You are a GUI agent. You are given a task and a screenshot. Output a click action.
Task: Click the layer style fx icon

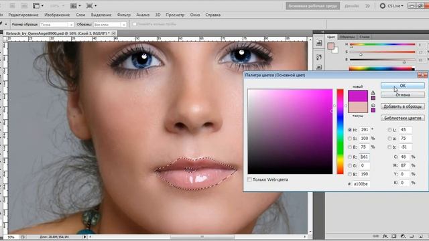[385, 236]
